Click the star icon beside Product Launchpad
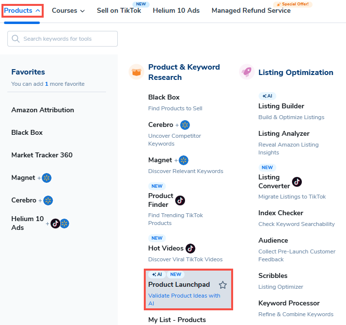The width and height of the screenshot is (346, 325). (x=223, y=285)
